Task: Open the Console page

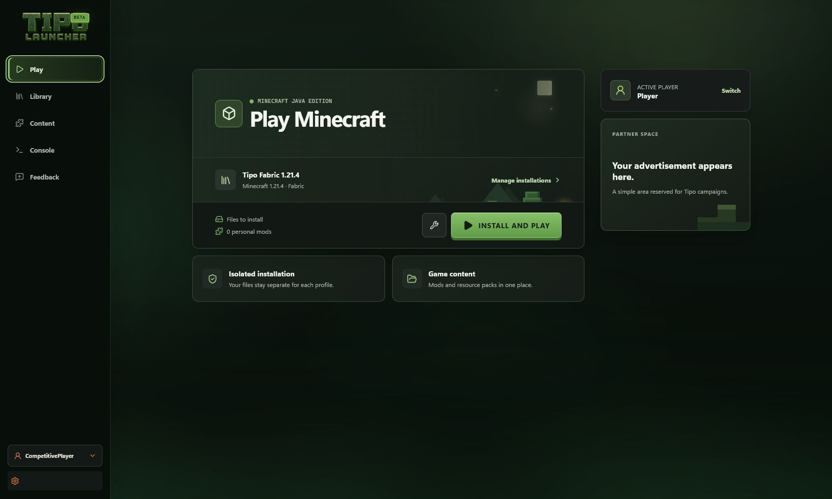Action: tap(55, 150)
